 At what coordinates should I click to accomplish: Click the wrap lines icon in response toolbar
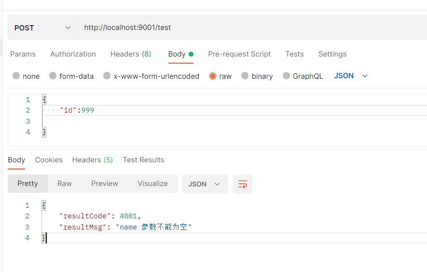[x=243, y=184]
